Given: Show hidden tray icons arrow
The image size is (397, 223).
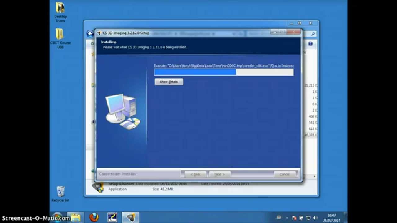Looking at the screenshot, I should pos(287,218).
